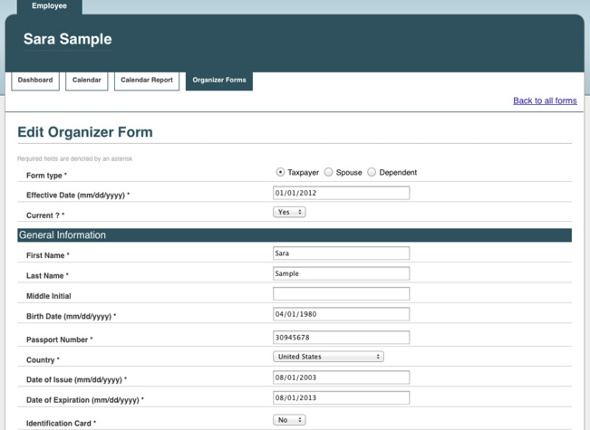Focus the First Name field containing Sara
The width and height of the screenshot is (590, 430).
(341, 253)
